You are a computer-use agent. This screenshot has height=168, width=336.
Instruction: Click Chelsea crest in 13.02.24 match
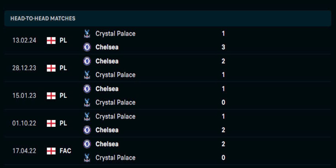[x=87, y=47]
